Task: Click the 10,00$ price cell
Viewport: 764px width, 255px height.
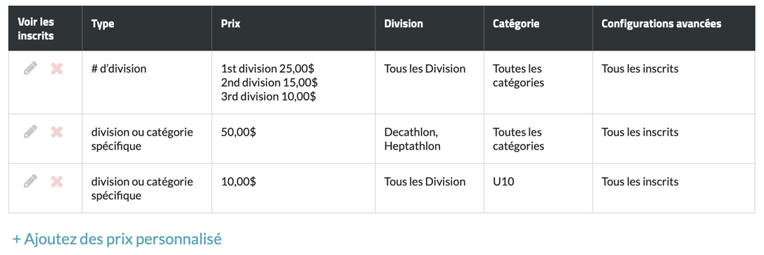Action: pyautogui.click(x=239, y=181)
